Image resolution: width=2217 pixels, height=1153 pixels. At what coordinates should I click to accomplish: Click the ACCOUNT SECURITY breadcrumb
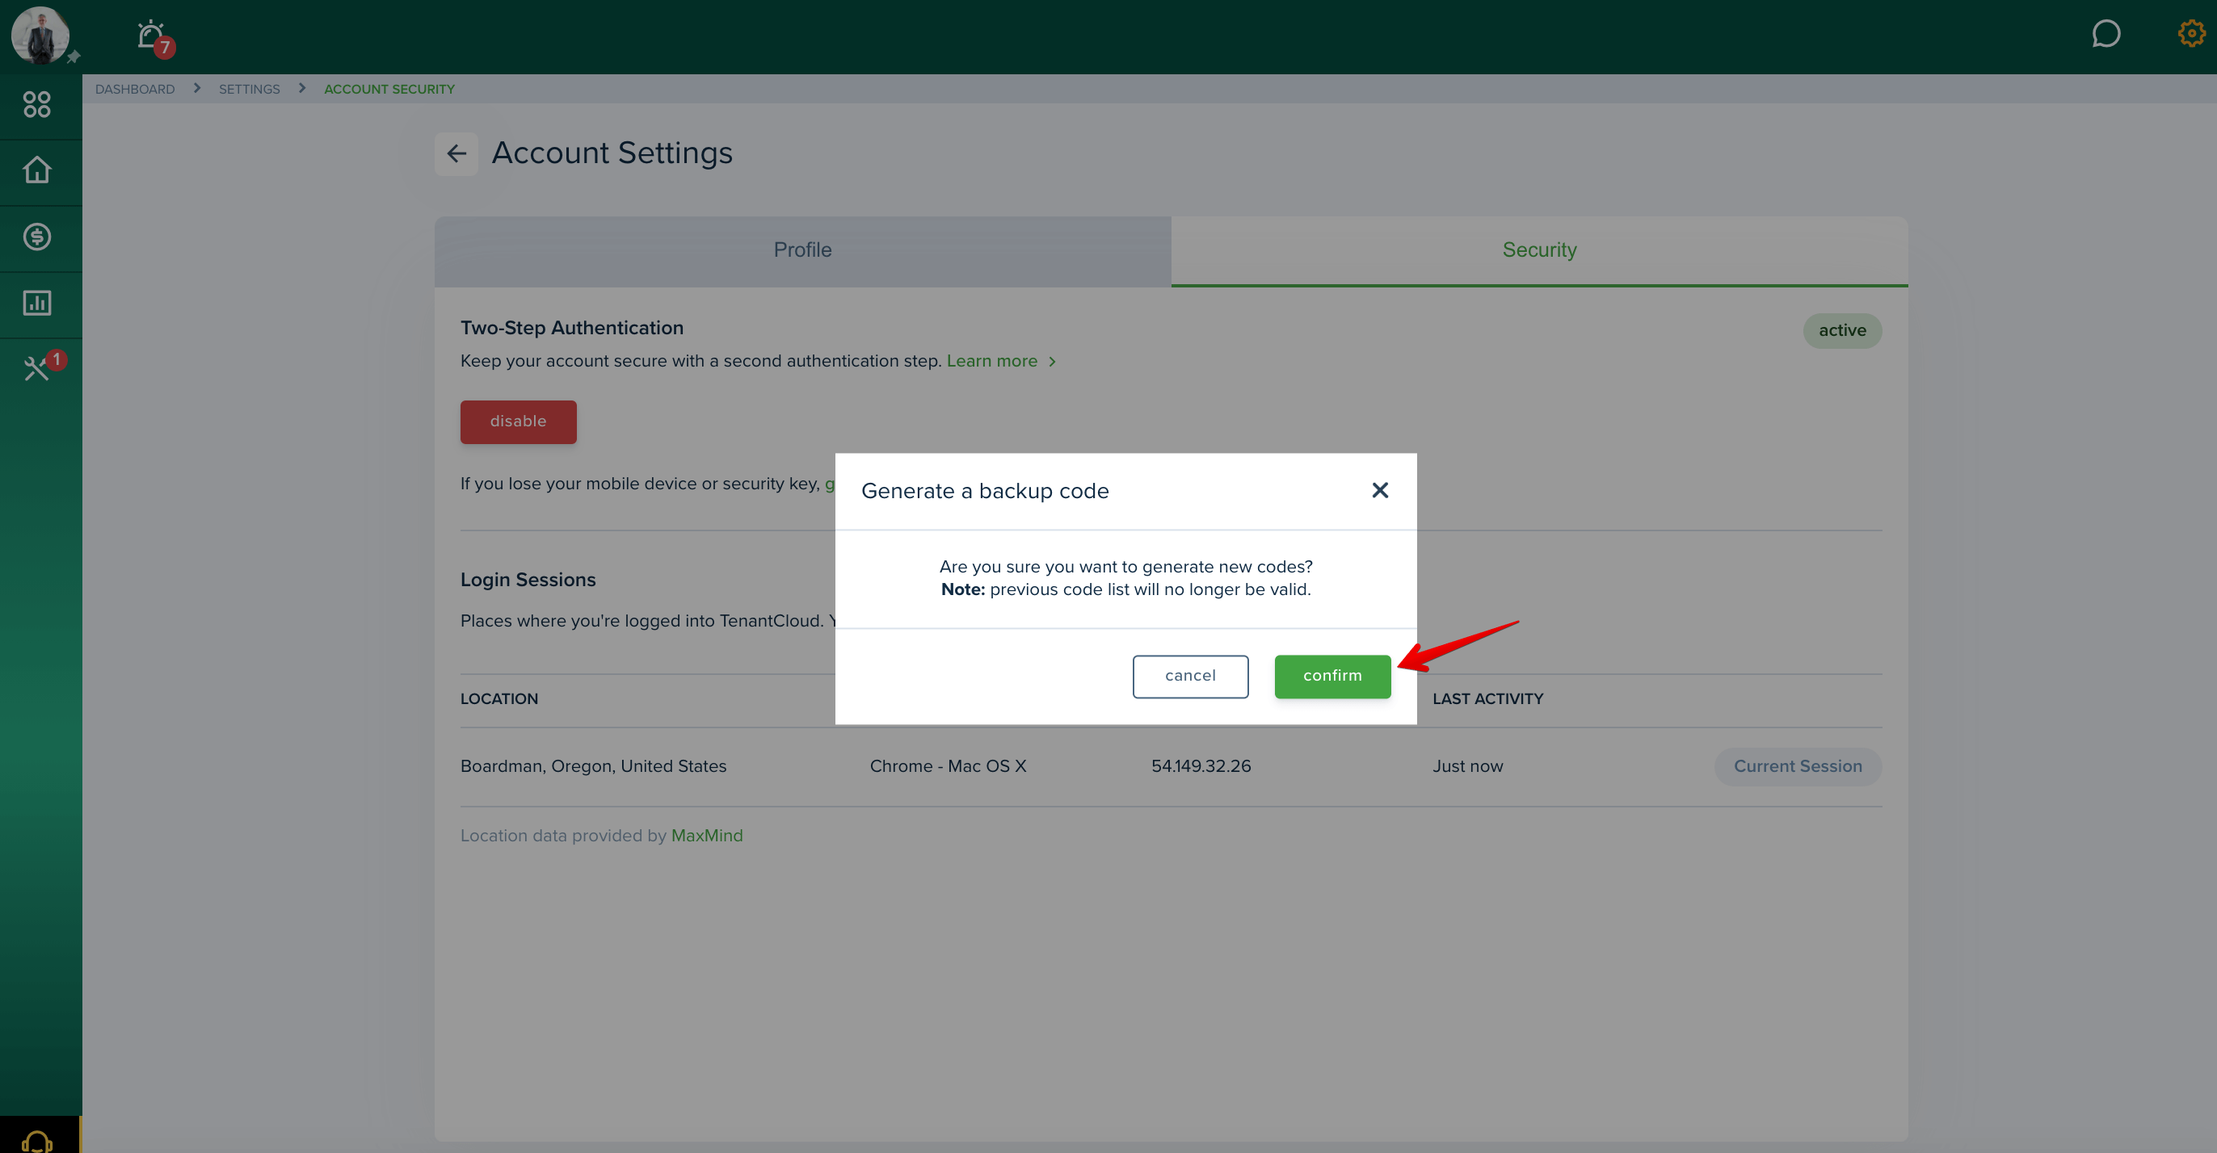389,90
